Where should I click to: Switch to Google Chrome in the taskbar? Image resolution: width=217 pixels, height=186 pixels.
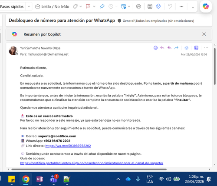coord(26,179)
